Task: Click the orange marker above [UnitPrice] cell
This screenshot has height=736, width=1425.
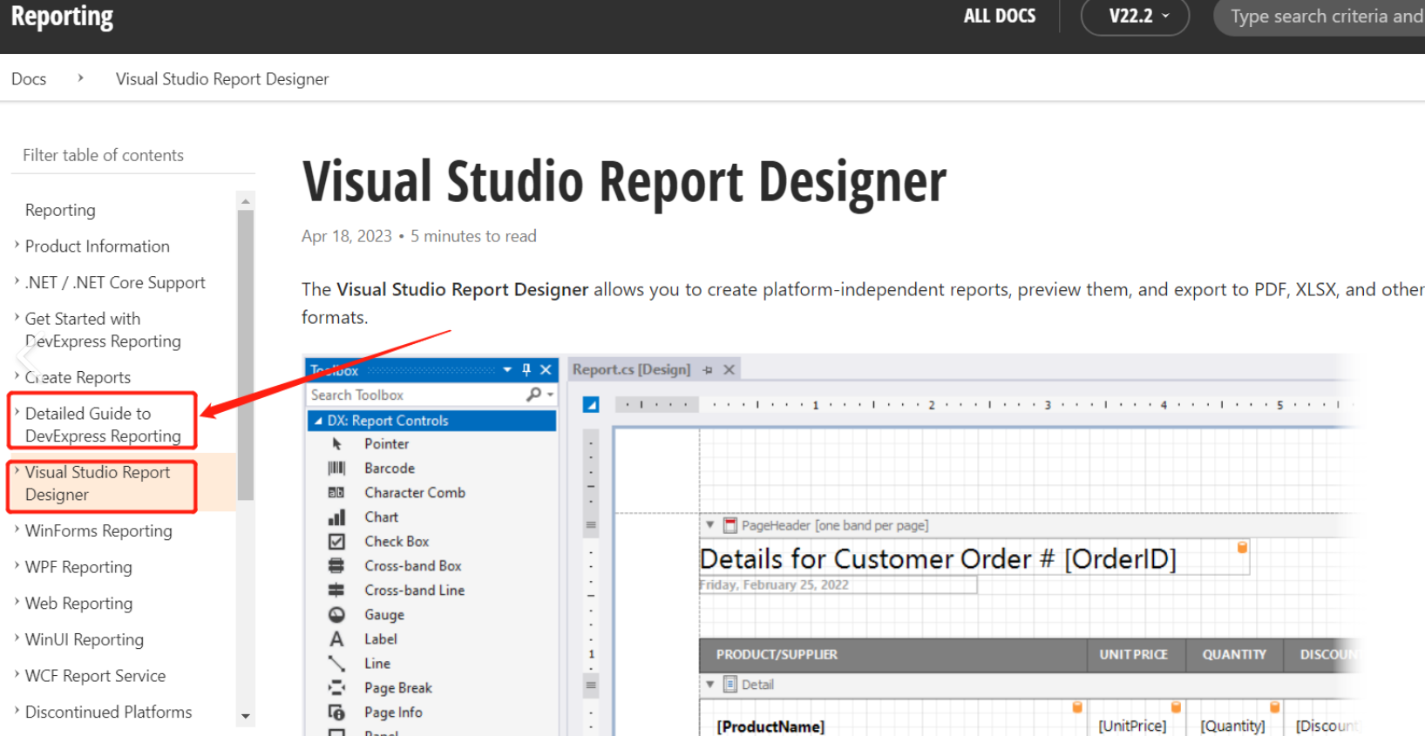Action: 1176,706
